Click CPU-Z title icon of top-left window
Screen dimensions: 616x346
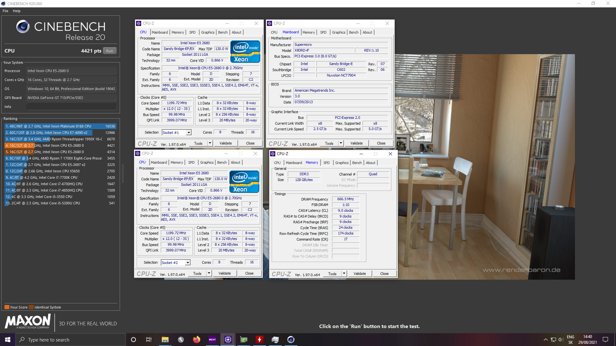[x=139, y=23]
